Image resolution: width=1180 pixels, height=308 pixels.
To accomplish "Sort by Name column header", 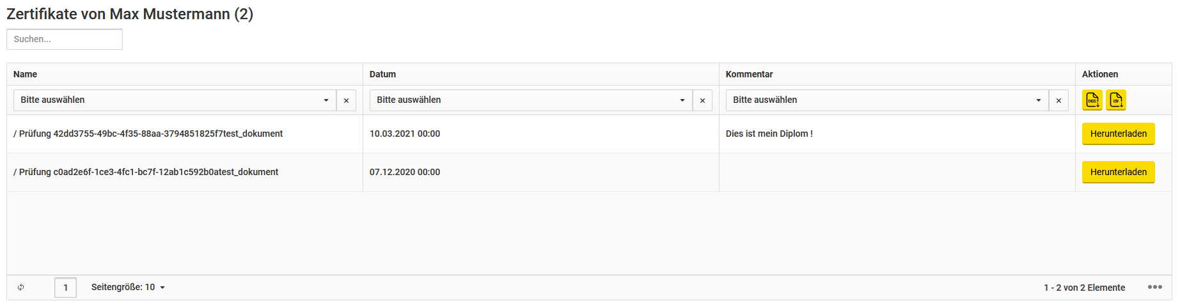I will (x=25, y=74).
